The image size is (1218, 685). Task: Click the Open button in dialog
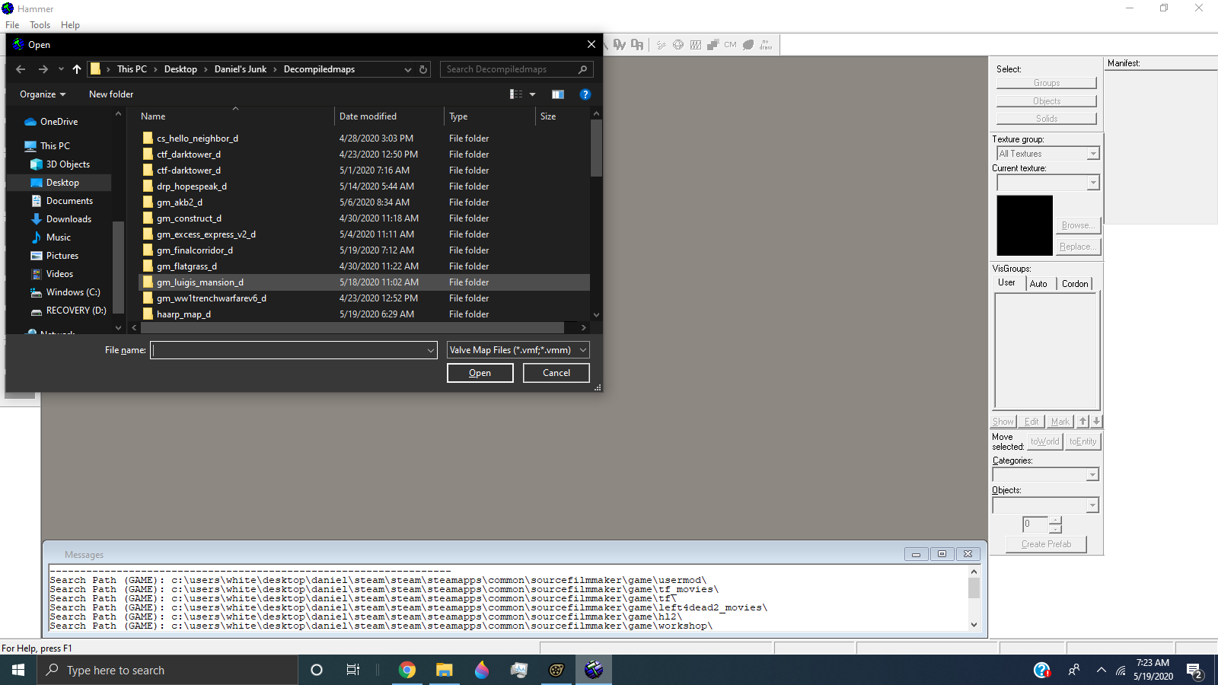pyautogui.click(x=480, y=373)
